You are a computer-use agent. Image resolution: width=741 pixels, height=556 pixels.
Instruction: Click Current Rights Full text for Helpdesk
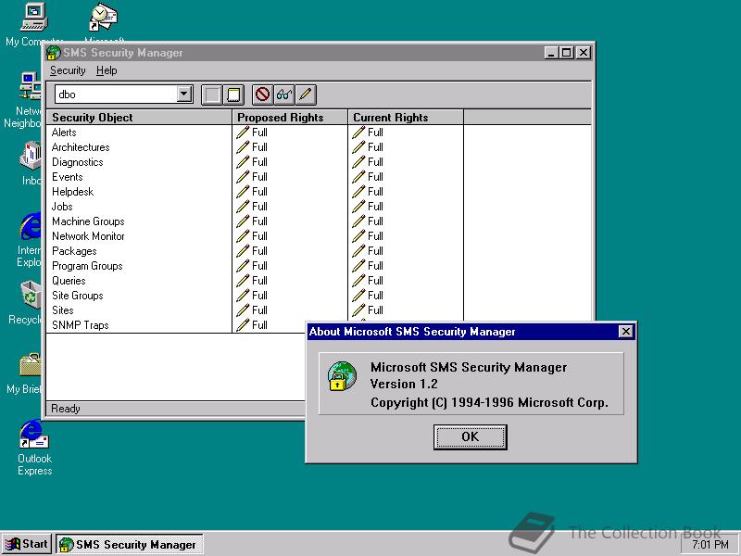click(x=375, y=192)
